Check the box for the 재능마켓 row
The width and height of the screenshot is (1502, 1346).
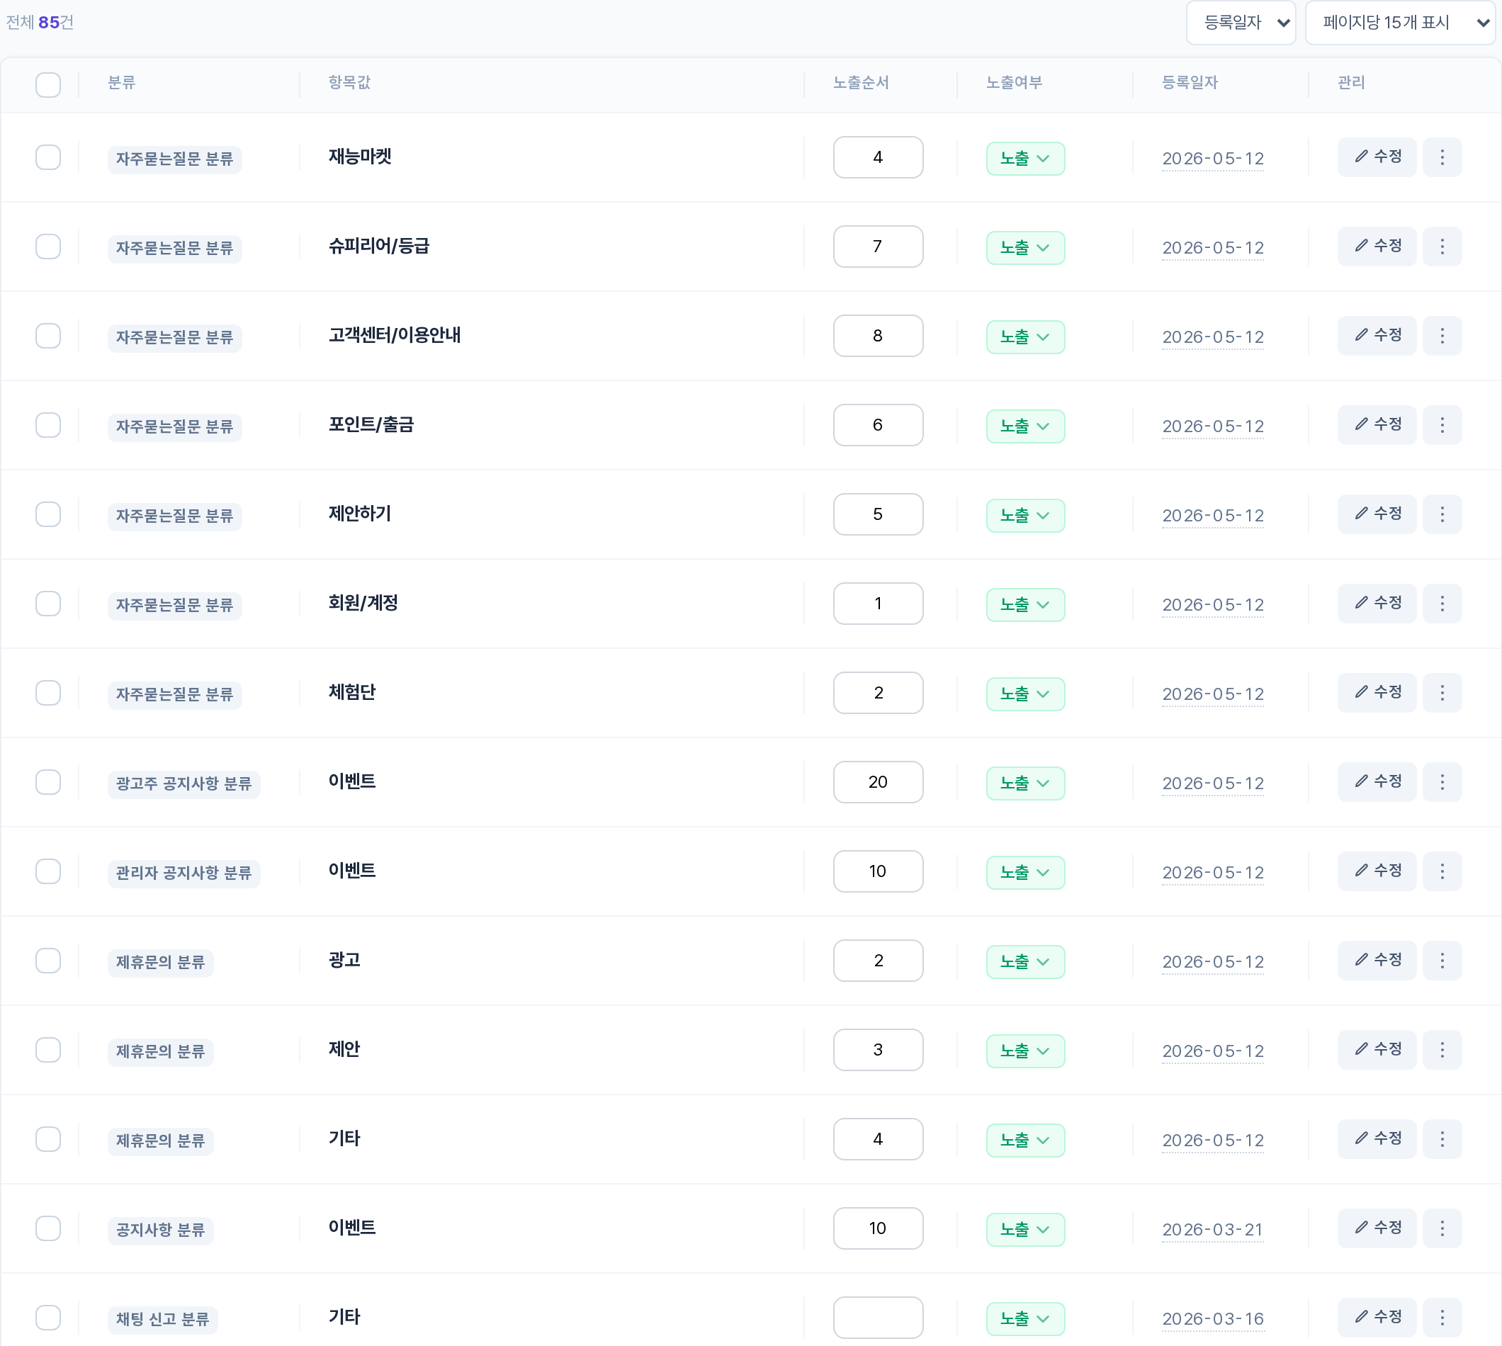(48, 157)
